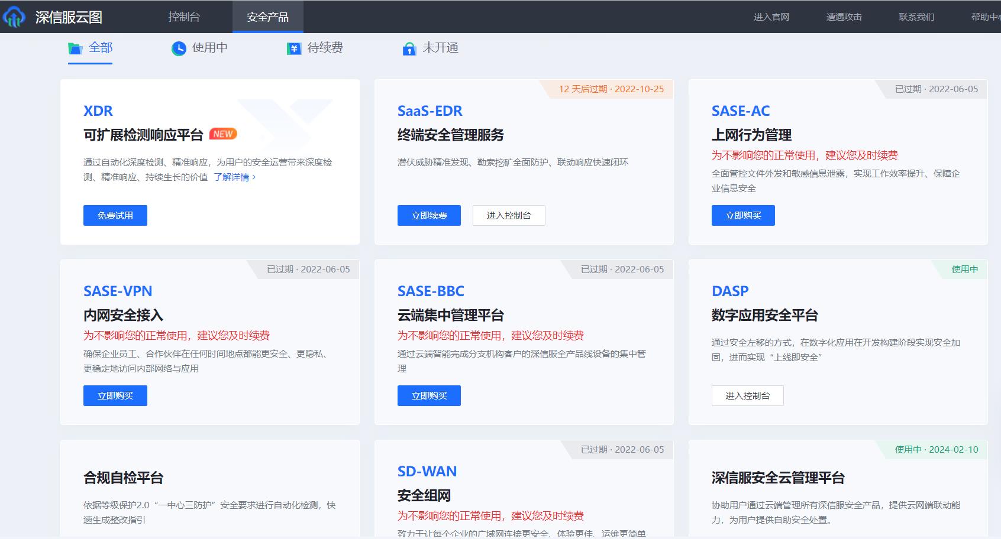1001x539 pixels.
Task: Click 立即购买 for SASE-AC
Action: (x=744, y=216)
